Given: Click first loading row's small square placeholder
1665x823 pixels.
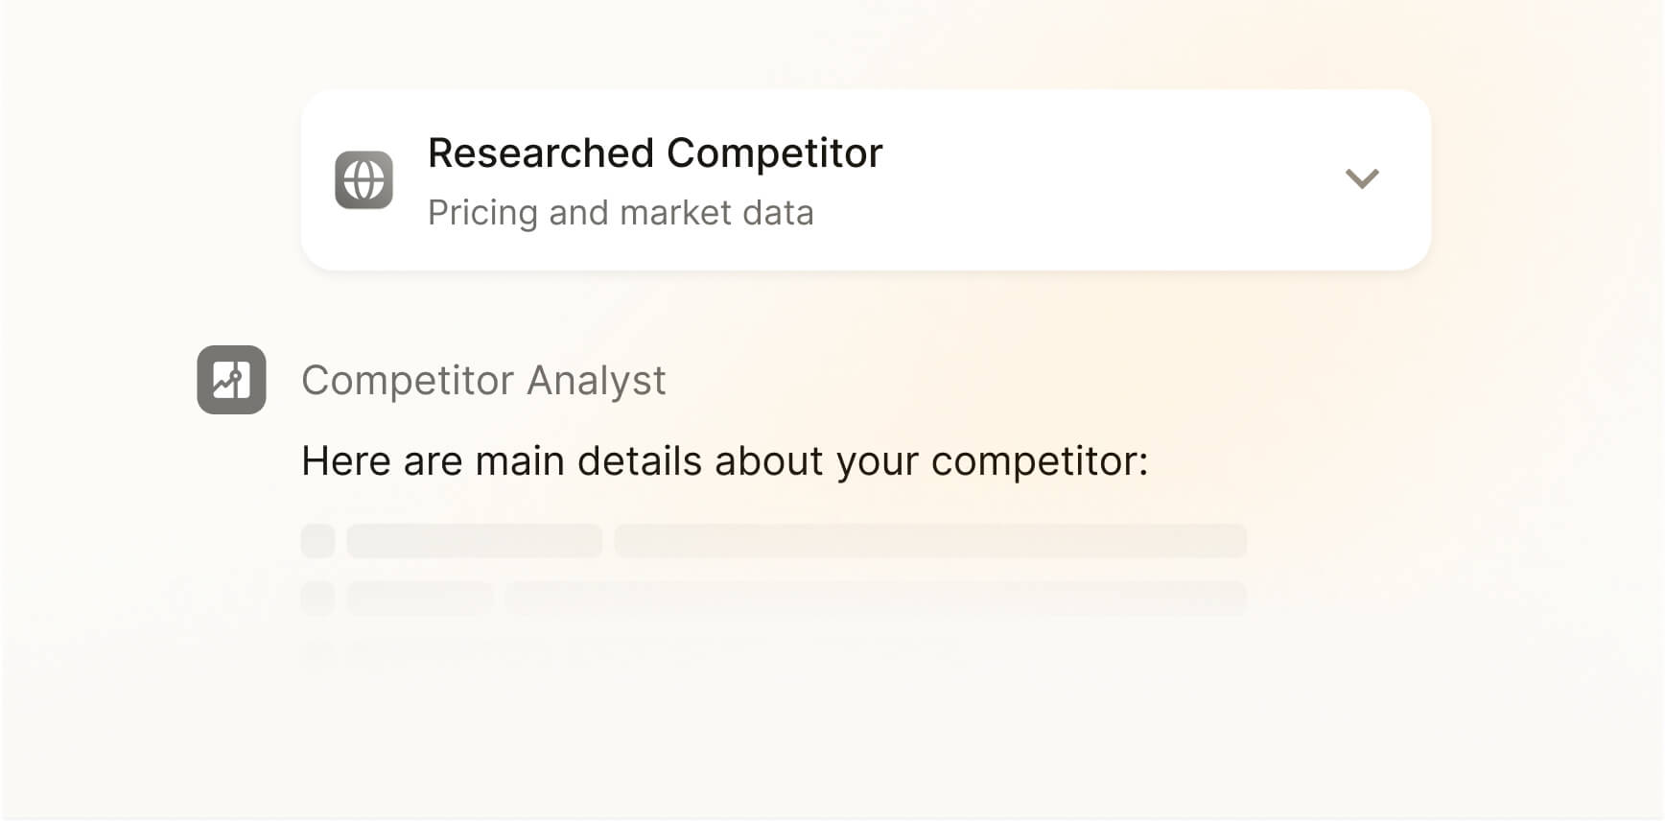Looking at the screenshot, I should (x=317, y=541).
